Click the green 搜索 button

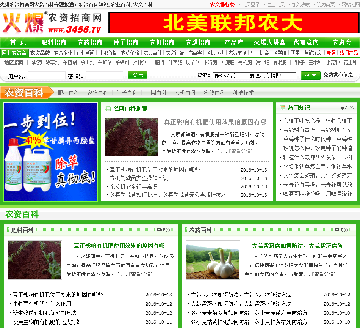(311, 76)
